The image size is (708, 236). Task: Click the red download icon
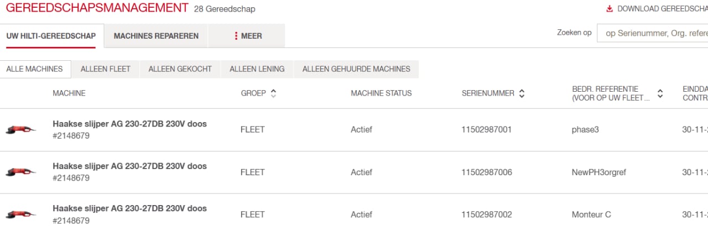(x=610, y=9)
